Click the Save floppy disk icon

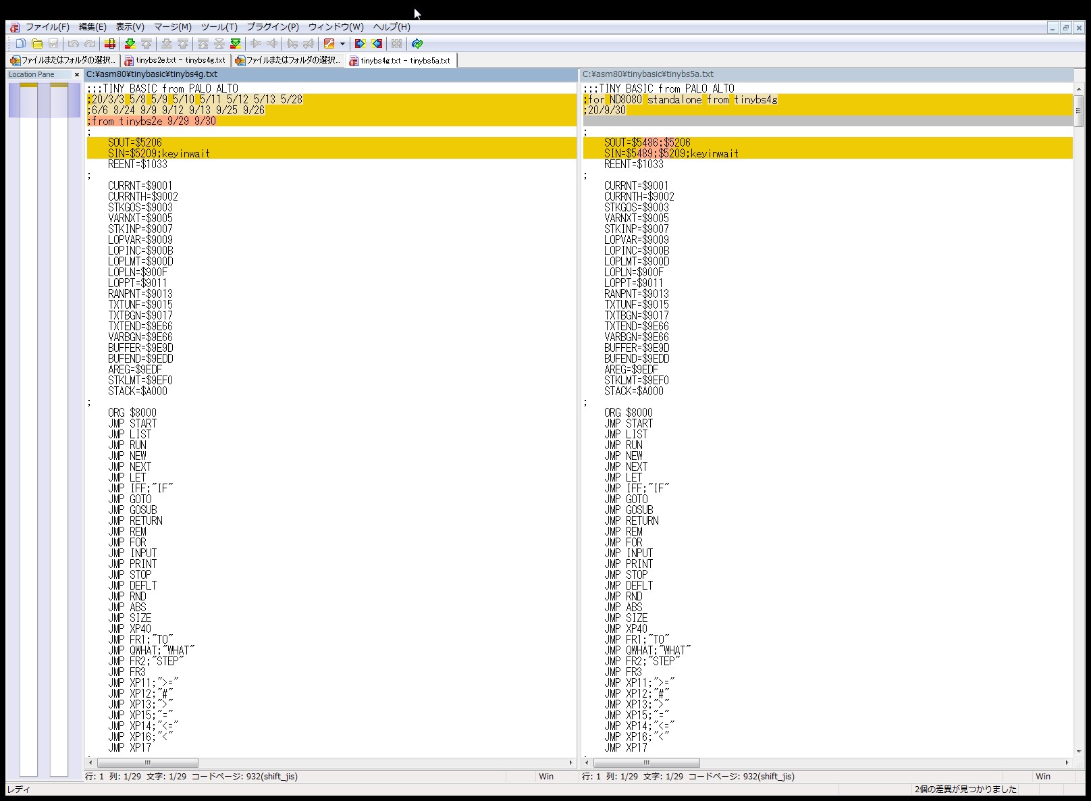coord(53,44)
